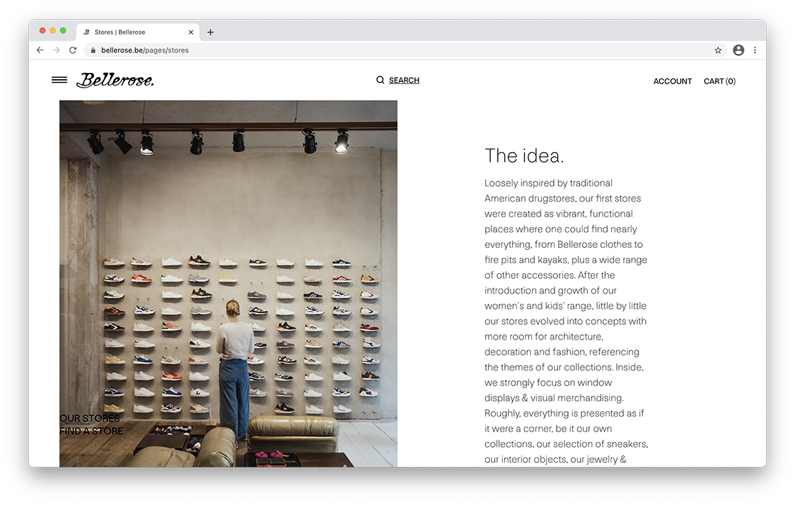This screenshot has width=795, height=505.
Task: Open the ACCOUNT page
Action: pos(672,81)
